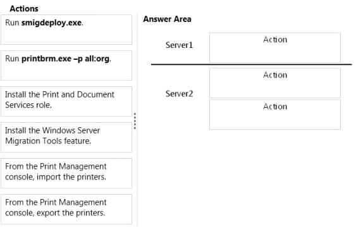
Task: Select the Run printbrm.exe -p all:org action
Action: 66,66
